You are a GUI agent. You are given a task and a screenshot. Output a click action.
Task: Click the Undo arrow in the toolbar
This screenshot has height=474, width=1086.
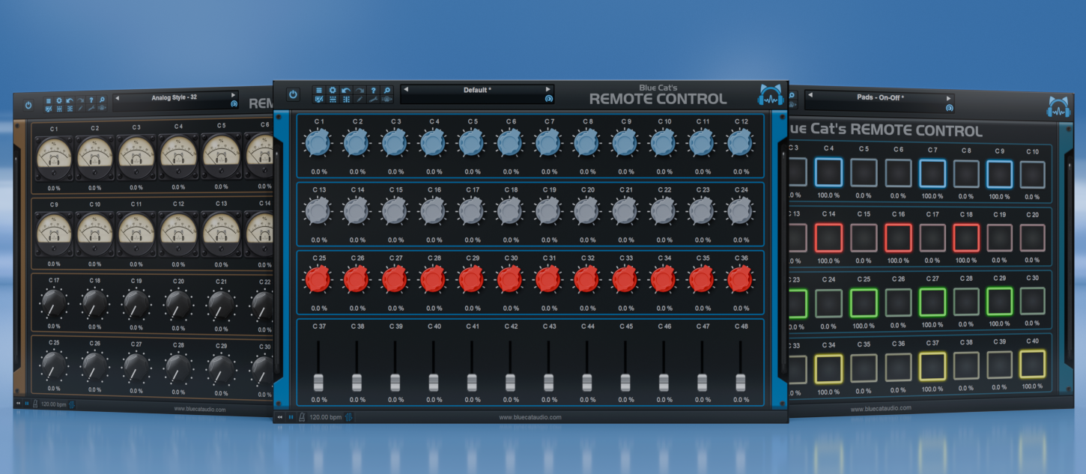coord(345,90)
